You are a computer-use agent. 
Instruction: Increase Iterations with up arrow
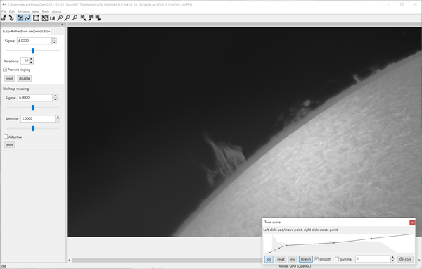click(x=32, y=59)
